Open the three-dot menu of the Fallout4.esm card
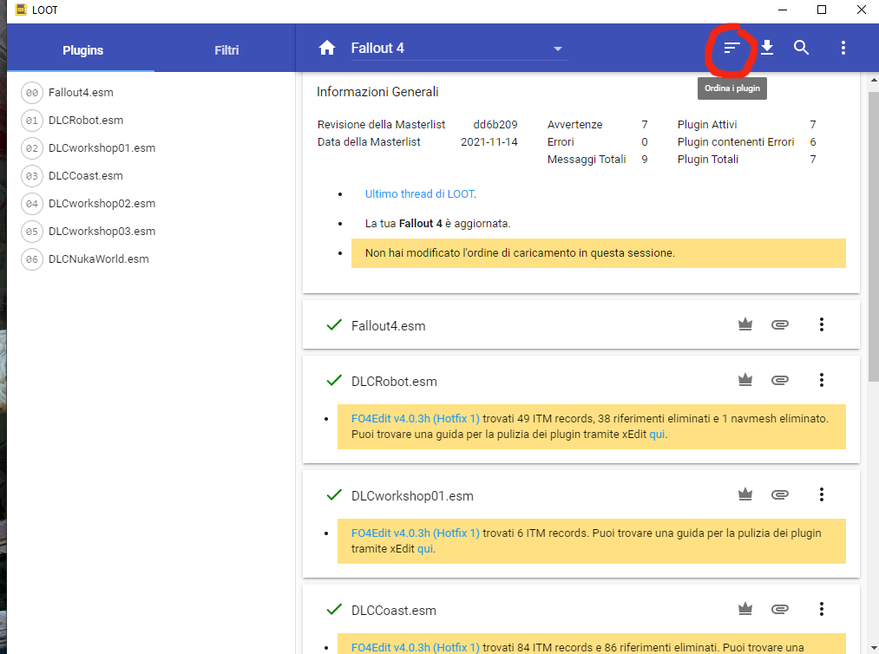 tap(821, 324)
